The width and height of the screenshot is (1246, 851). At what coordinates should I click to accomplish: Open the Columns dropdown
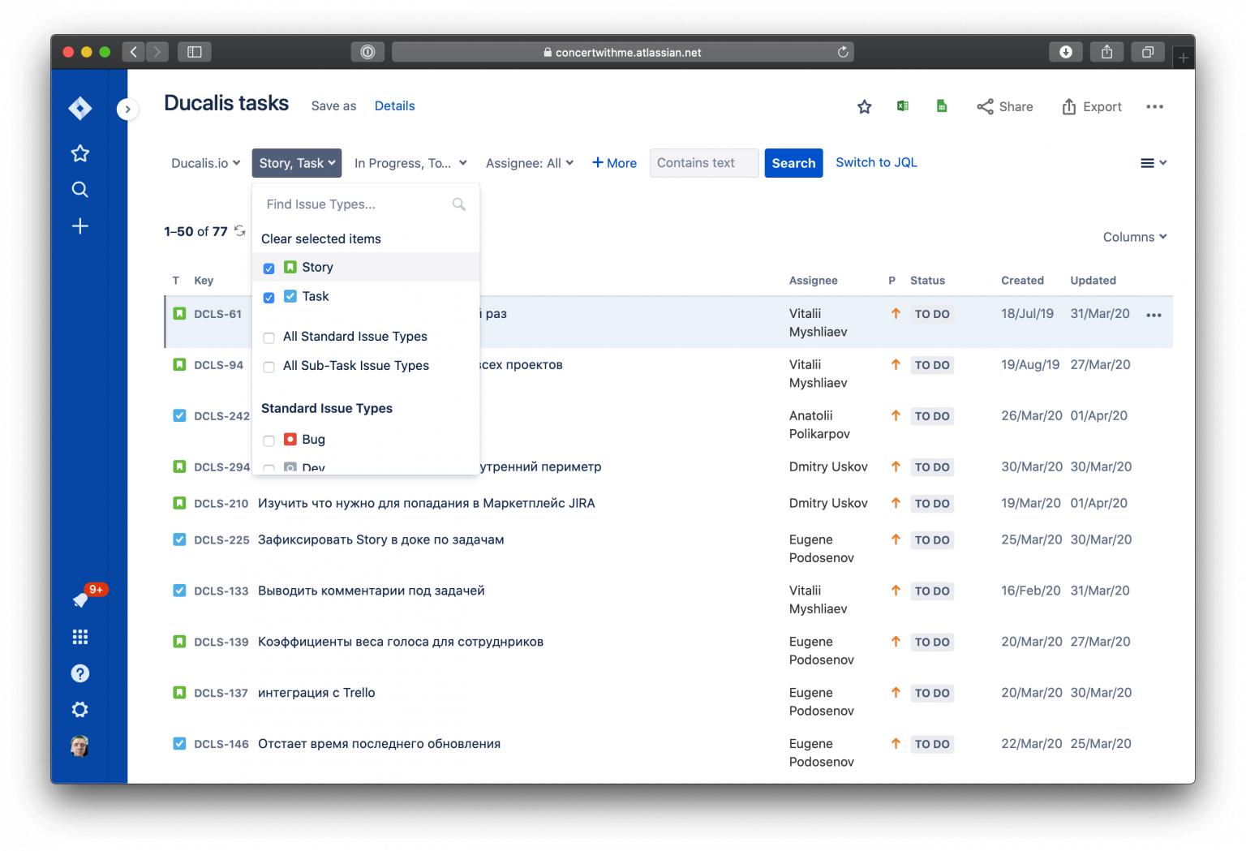point(1134,237)
